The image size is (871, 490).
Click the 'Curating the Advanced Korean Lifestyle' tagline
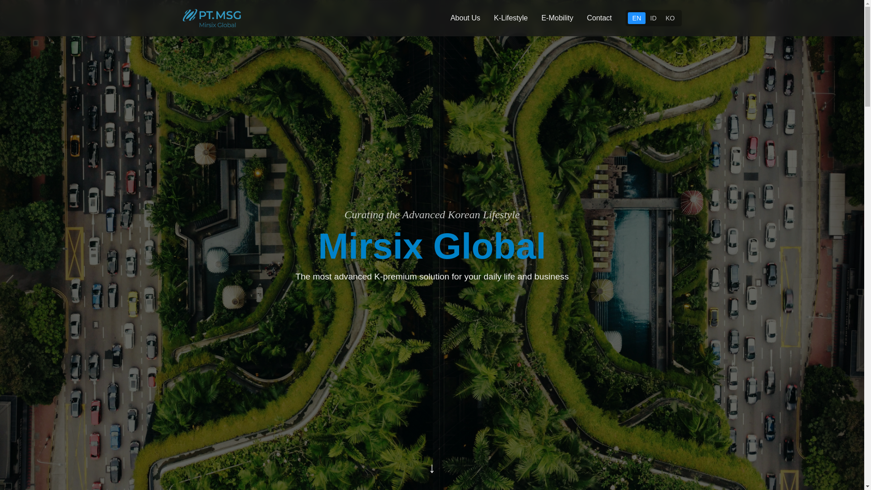tap(432, 215)
